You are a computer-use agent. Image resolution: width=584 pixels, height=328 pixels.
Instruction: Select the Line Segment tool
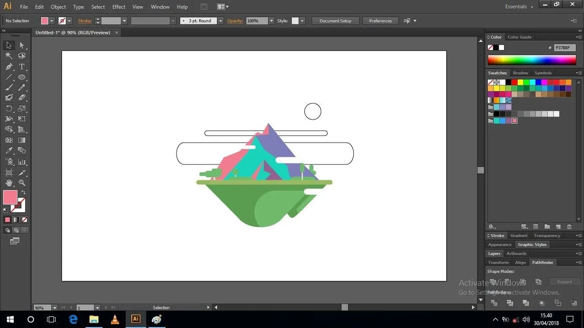[9, 77]
